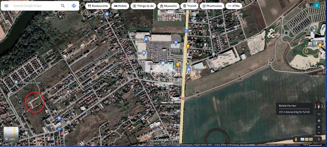This screenshot has width=327, height=147.
Task: Open Directions with the blue arrow icon
Action: (74, 6)
